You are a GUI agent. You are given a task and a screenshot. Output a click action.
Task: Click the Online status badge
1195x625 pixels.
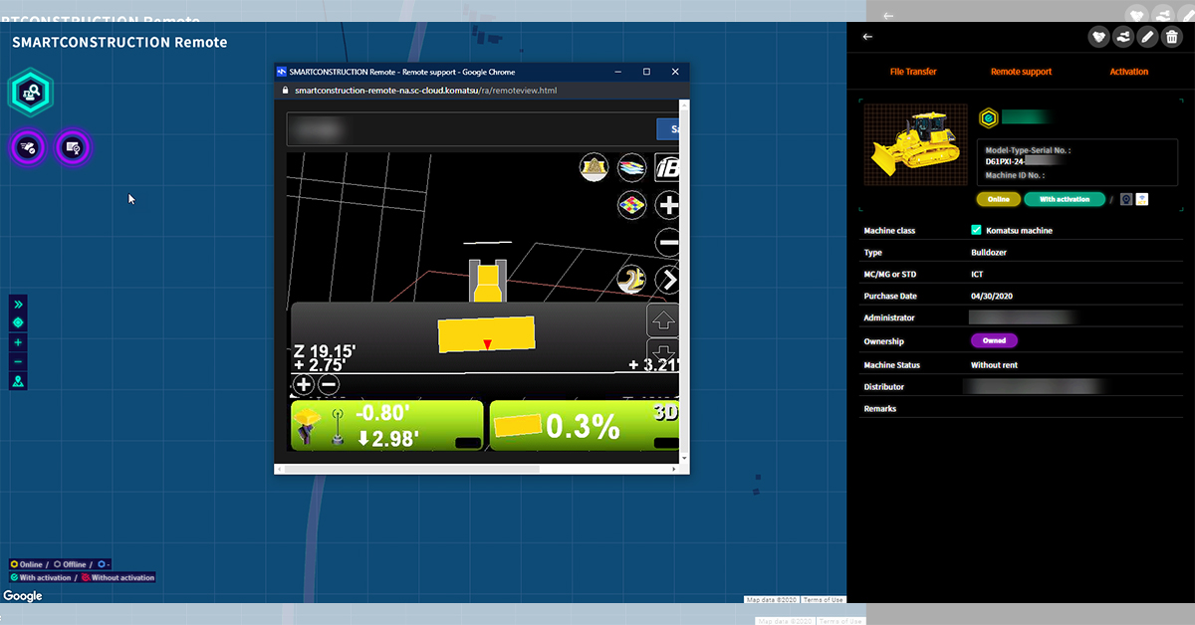click(998, 199)
